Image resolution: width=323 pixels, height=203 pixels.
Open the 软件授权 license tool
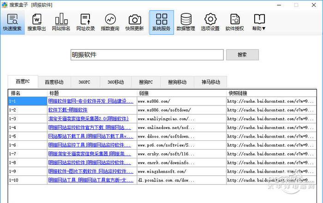click(x=234, y=23)
